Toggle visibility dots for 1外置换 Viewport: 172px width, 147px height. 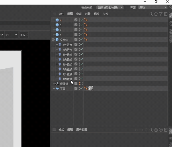tap(79, 74)
